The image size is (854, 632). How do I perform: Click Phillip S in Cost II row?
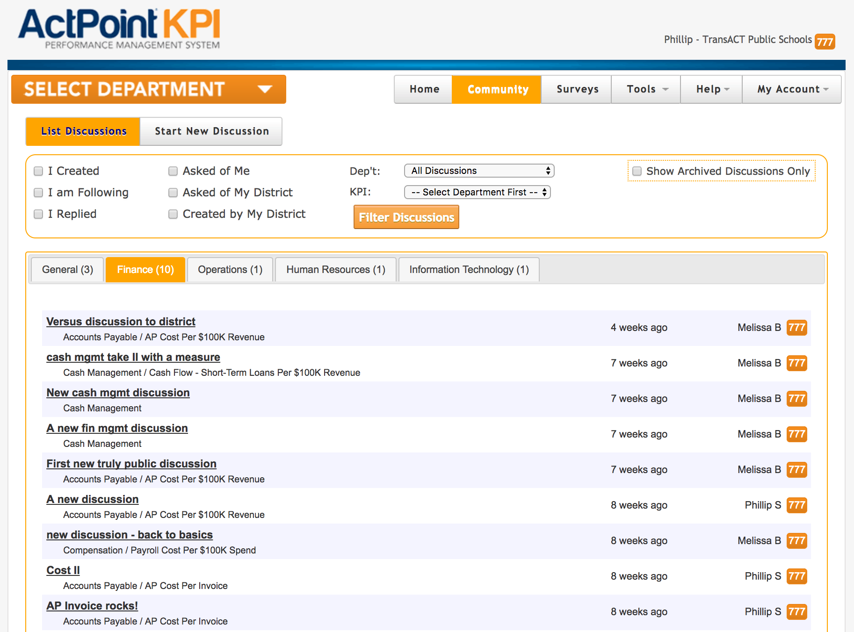click(763, 576)
